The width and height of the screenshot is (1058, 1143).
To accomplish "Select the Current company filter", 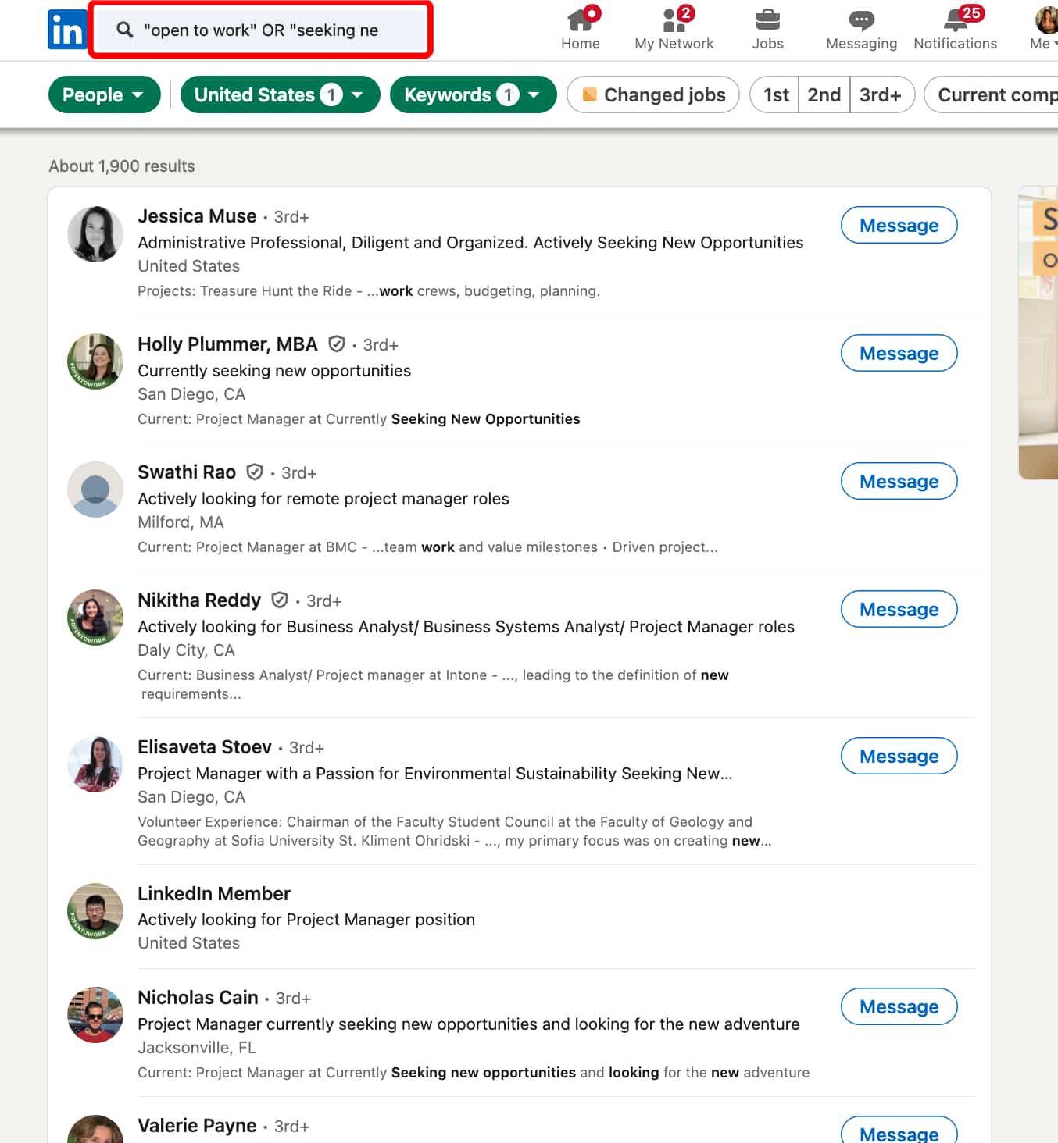I will 992,94.
